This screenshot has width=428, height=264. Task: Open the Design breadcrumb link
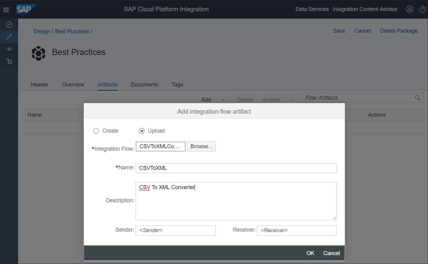[x=42, y=31]
